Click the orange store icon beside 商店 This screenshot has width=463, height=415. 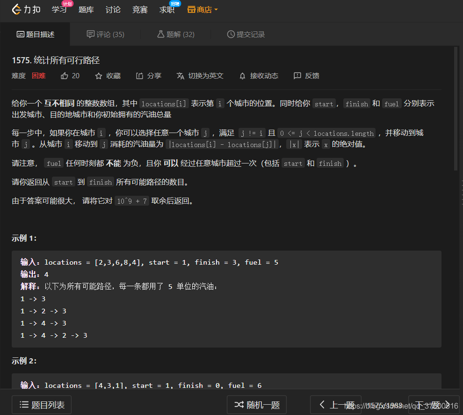click(x=191, y=10)
